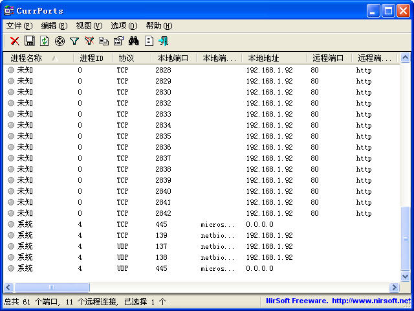Viewport: 414px width, 311px height.
Task: Sort by 协议 column header
Action: point(132,58)
